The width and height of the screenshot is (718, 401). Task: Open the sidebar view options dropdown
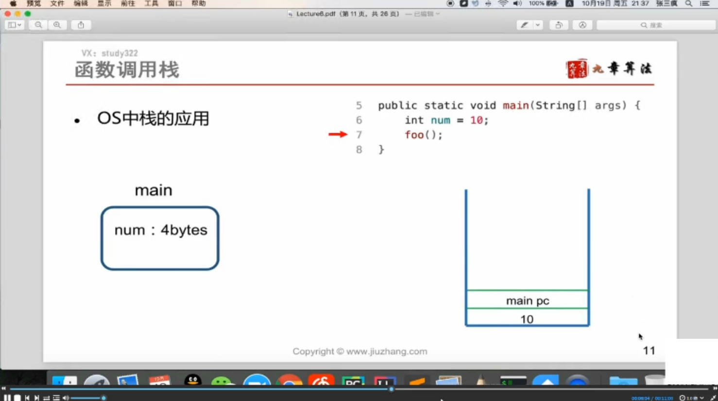click(14, 25)
